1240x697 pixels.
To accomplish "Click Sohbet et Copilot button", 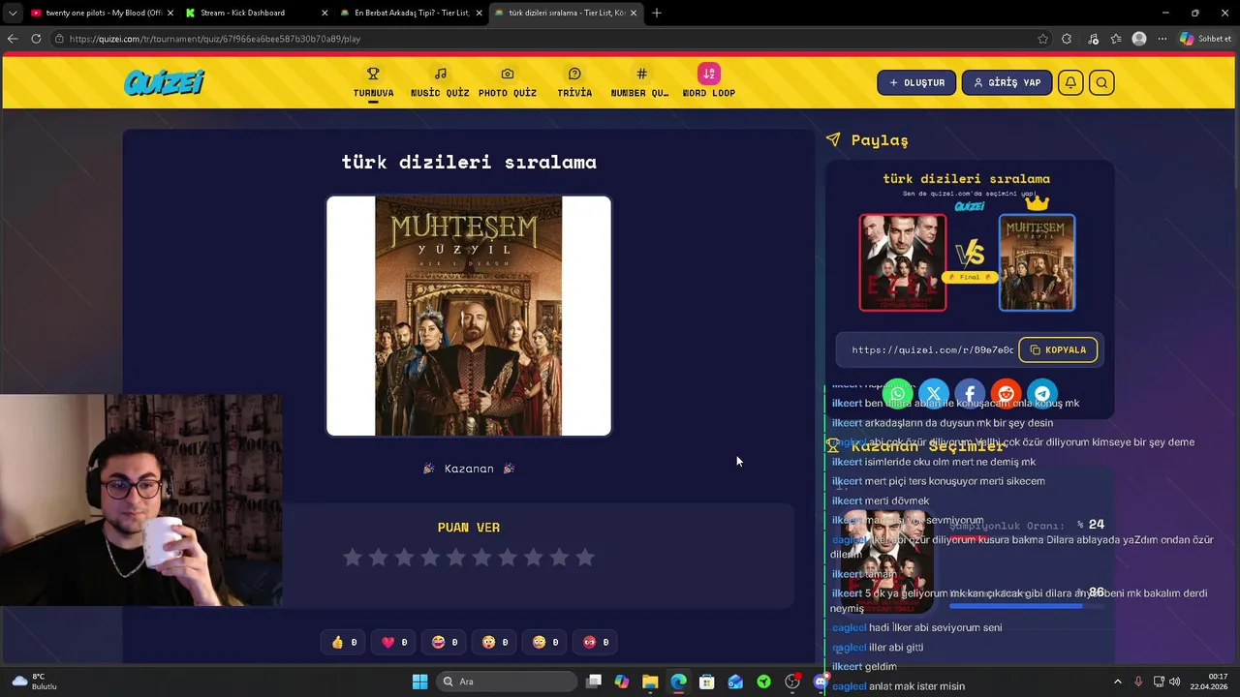I will click(1206, 39).
